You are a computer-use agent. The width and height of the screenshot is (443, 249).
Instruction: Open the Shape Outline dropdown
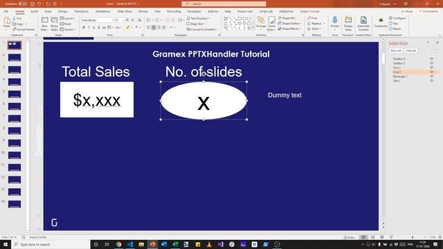click(289, 24)
